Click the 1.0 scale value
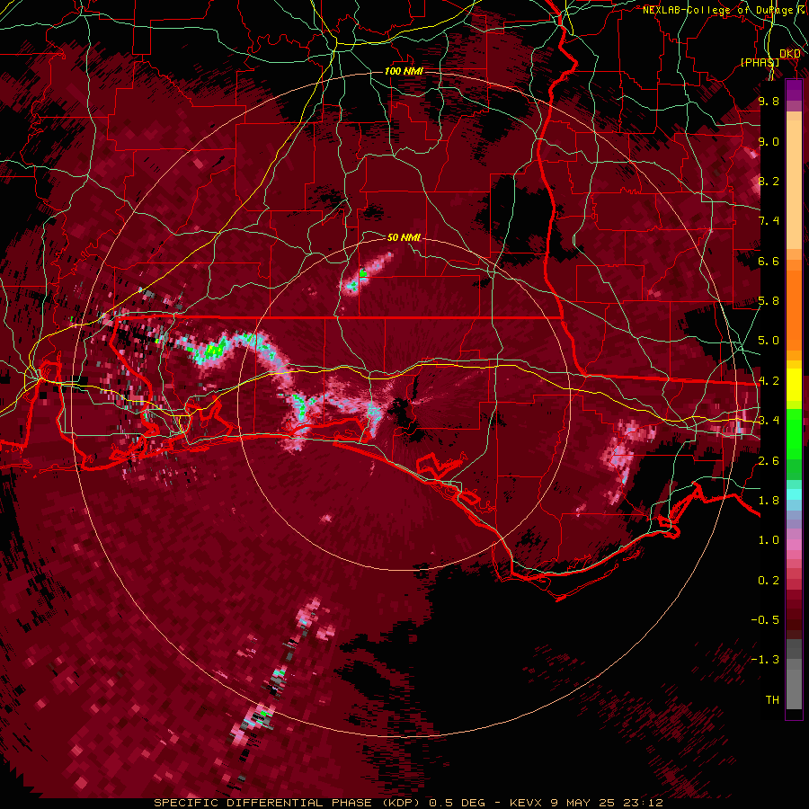Screen dimensions: 809x809 (769, 540)
